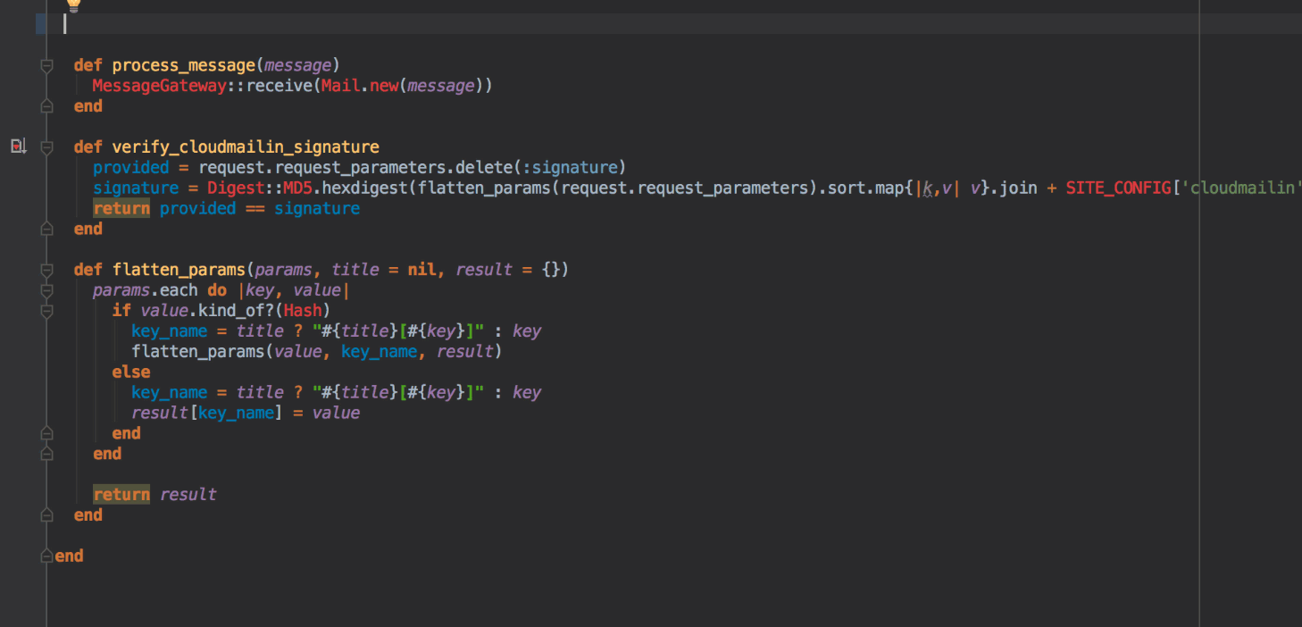Click fold end marker after return result
Image resolution: width=1302 pixels, height=627 pixels.
tap(46, 515)
